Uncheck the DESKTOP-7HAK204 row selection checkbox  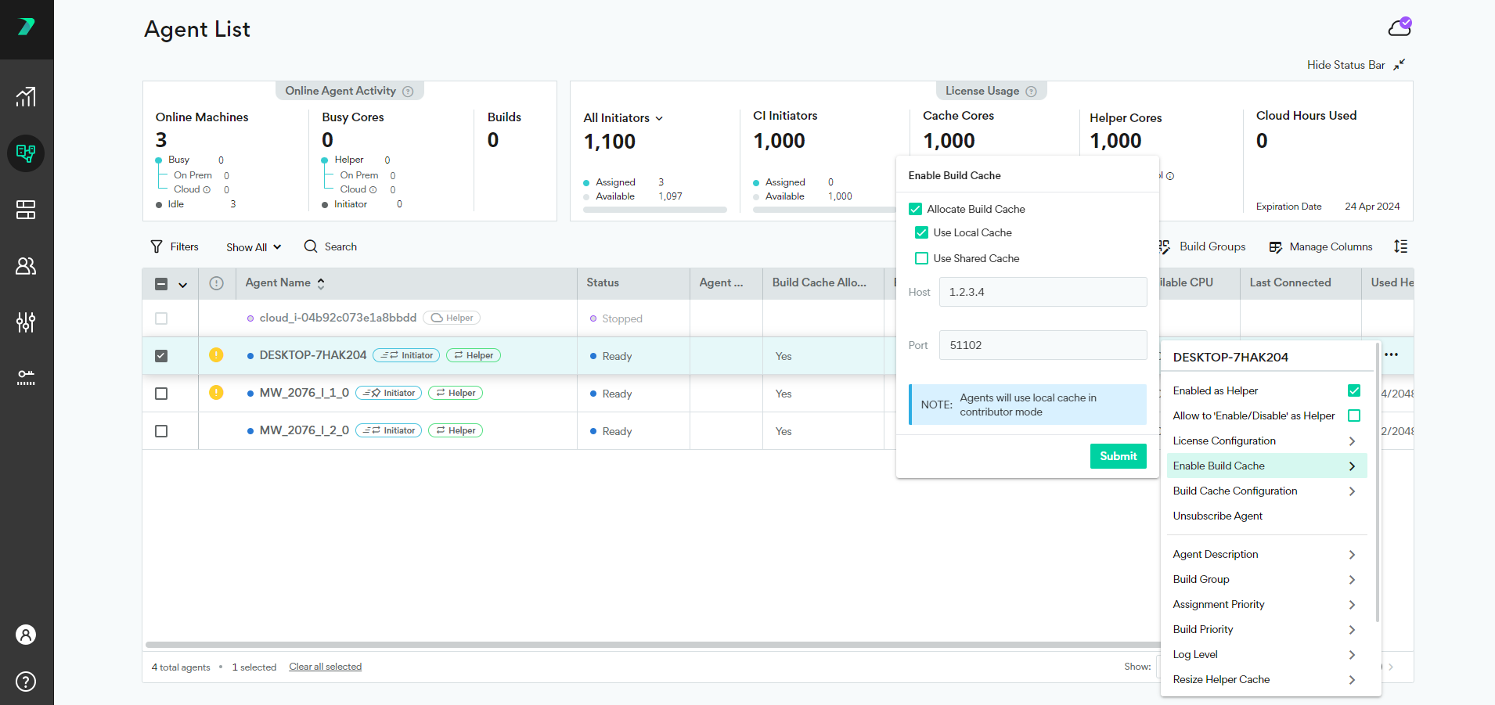click(x=160, y=355)
